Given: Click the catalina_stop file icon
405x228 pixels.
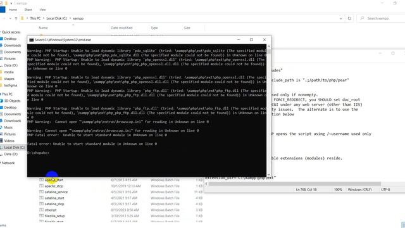Looking at the screenshot, I should [x=41, y=204].
